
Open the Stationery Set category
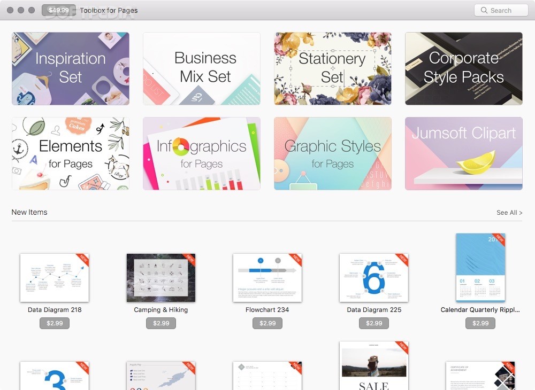(x=332, y=68)
